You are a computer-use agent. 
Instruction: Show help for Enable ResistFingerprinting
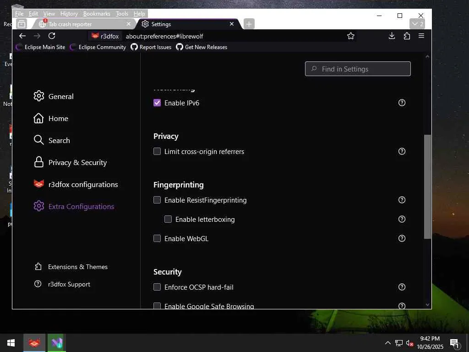(x=402, y=200)
